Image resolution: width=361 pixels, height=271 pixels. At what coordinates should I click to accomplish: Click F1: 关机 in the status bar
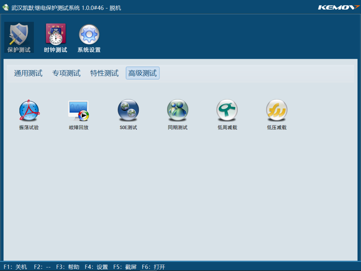click(x=15, y=267)
